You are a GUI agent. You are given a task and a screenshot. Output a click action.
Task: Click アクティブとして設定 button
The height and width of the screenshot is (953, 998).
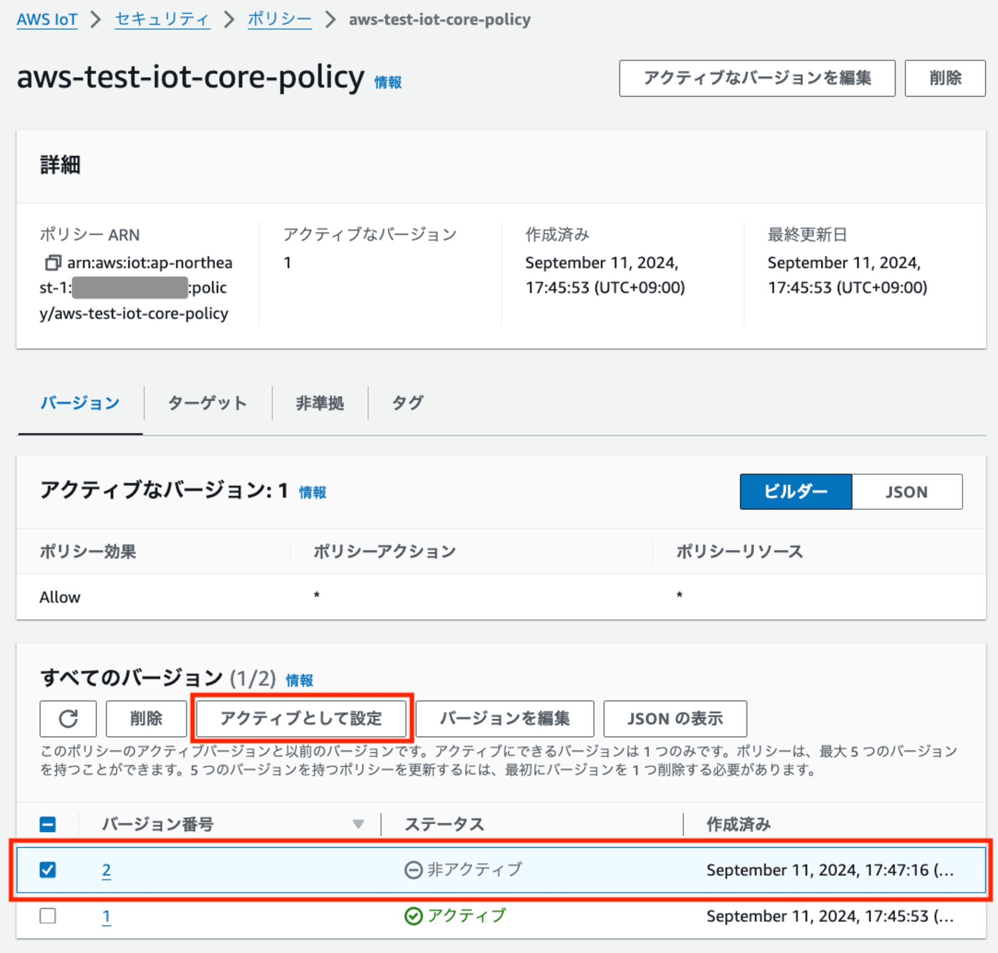301,718
